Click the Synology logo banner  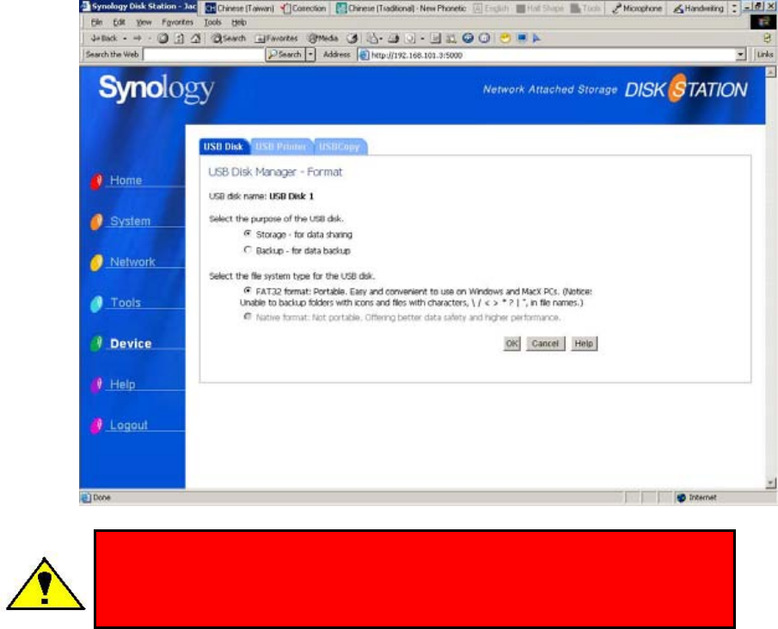click(156, 89)
